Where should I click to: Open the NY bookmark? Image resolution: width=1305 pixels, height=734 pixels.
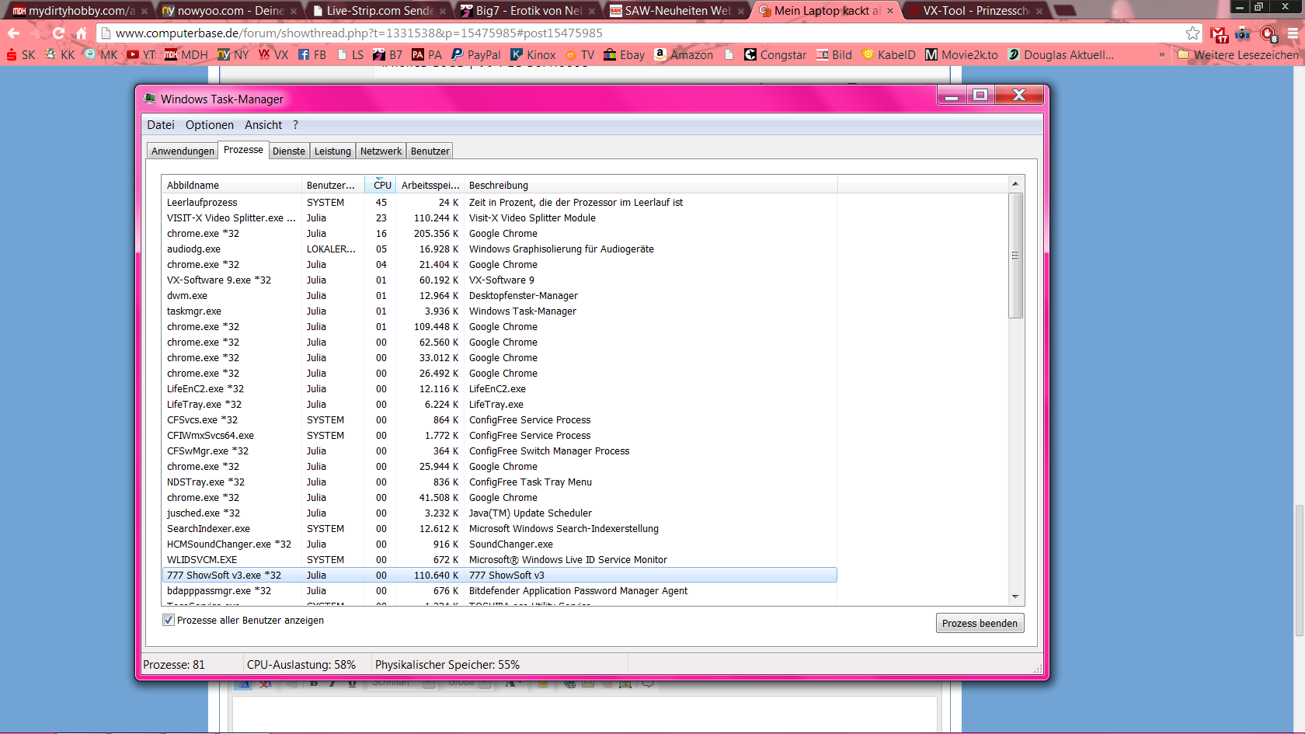tap(233, 55)
